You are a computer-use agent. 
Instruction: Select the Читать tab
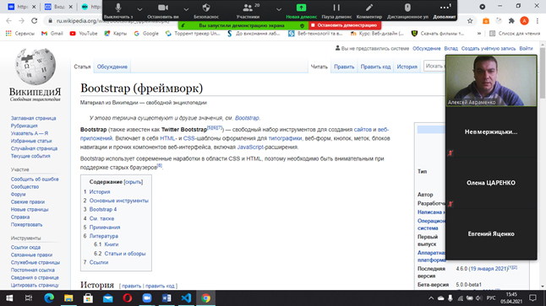tap(319, 67)
